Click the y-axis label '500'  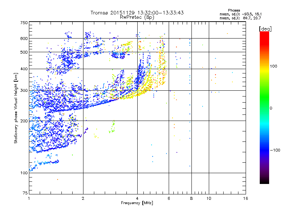click(x=24, y=52)
